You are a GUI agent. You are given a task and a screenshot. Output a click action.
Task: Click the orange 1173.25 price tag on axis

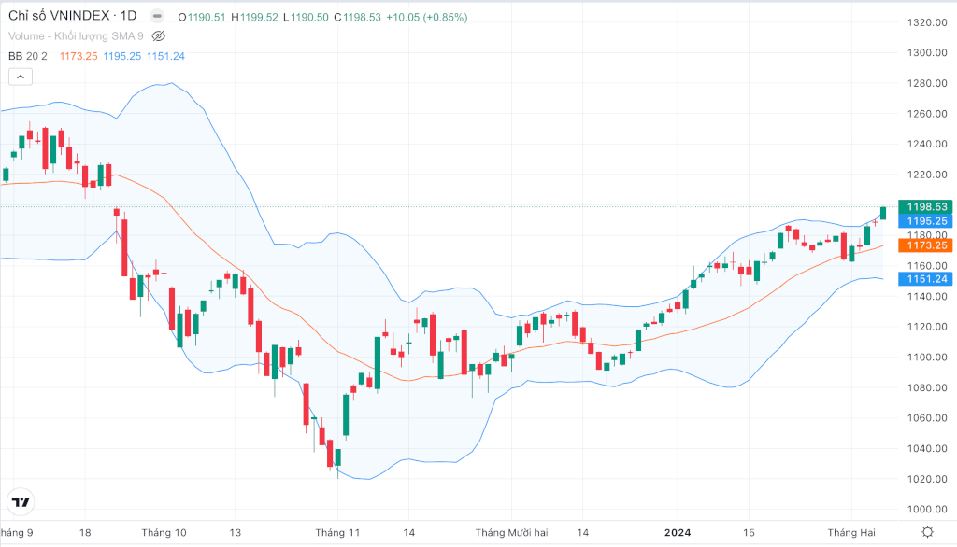(925, 245)
